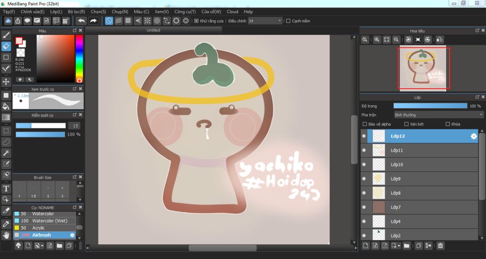Viewport: 486px width, 259px height.
Task: Click the rainbow hue strip
Action: pyautogui.click(x=79, y=58)
